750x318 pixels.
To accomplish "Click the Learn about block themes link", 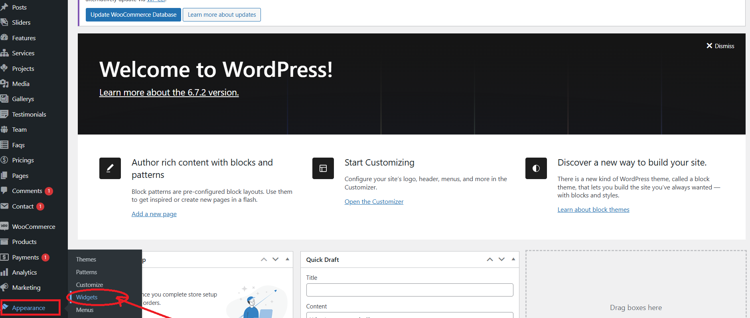I will [593, 210].
